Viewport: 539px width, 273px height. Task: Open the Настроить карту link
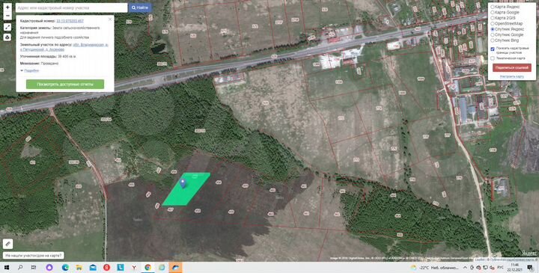click(x=512, y=76)
